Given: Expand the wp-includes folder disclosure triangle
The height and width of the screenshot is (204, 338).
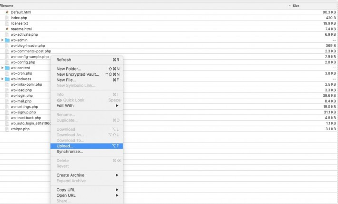Looking at the screenshot, I should coord(2,79).
